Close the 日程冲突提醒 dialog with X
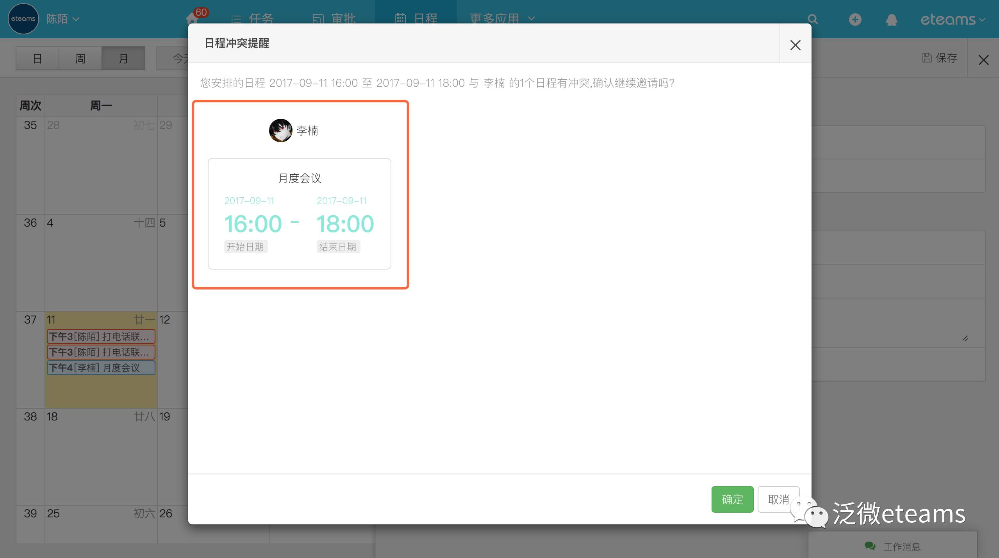 point(795,45)
